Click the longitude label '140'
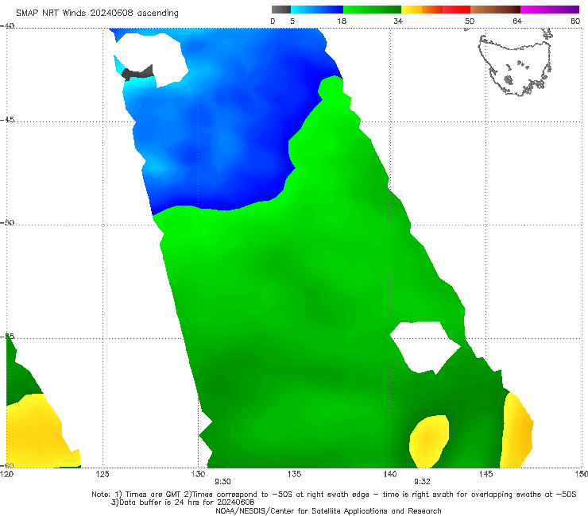This screenshot has height=516, width=588. [390, 475]
